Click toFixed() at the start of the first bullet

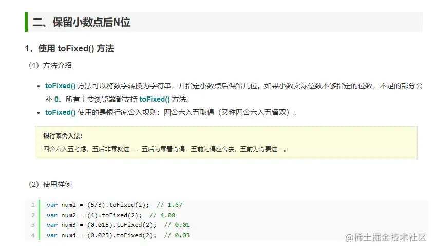tap(60, 86)
